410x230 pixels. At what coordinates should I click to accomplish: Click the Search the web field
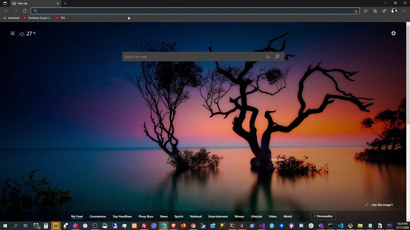pyautogui.click(x=192, y=57)
